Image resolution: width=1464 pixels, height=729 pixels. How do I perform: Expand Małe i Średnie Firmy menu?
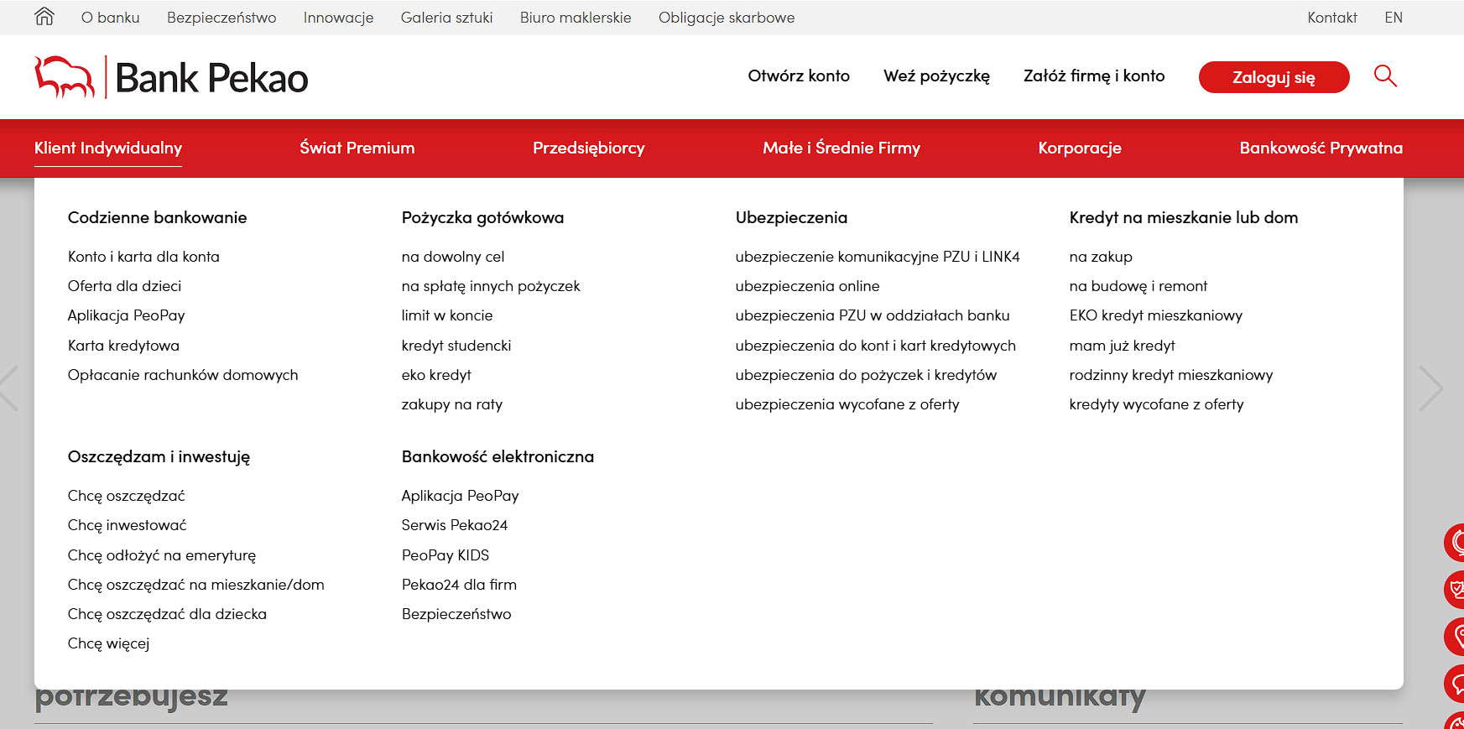841,148
